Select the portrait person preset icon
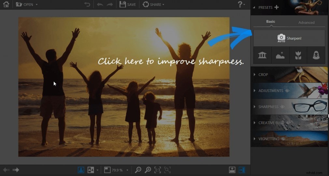329x176 pixels. point(316,55)
